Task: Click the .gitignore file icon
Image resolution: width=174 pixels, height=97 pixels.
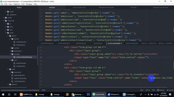Action: point(8,15)
